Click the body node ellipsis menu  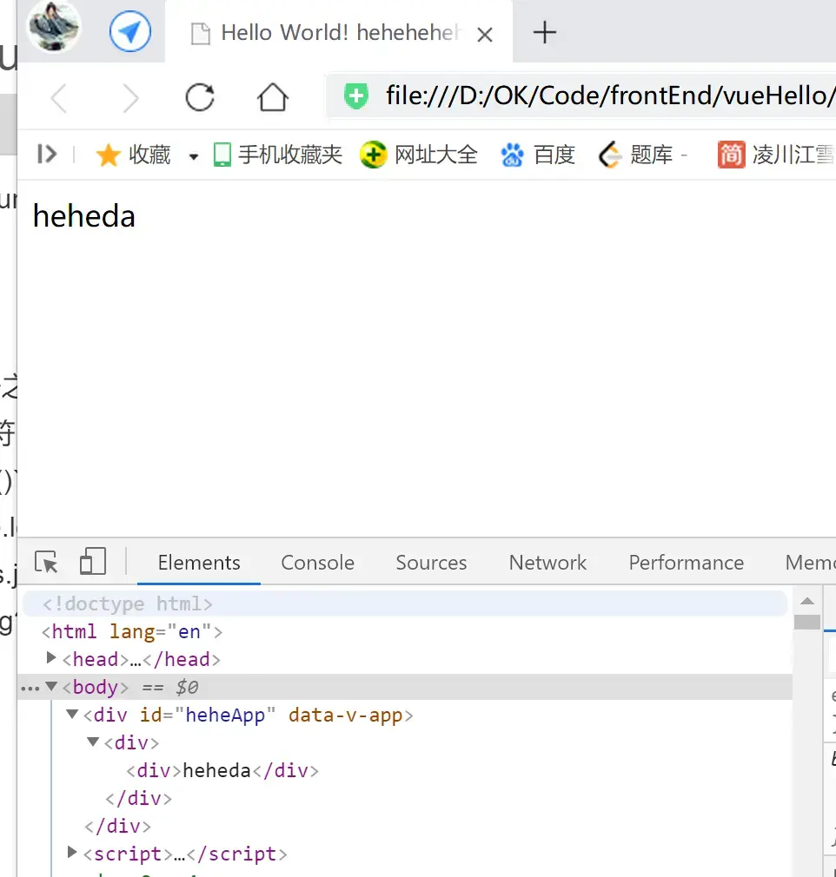tap(30, 688)
